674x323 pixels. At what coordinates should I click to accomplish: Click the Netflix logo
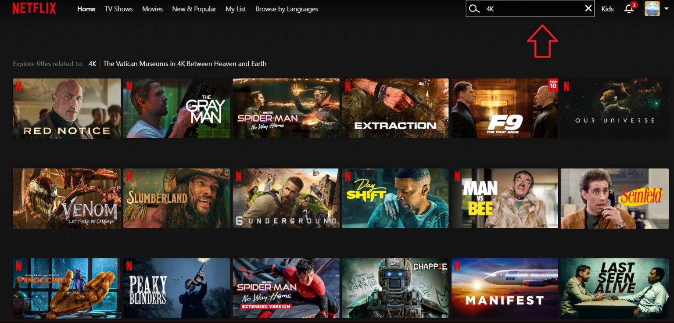34,8
